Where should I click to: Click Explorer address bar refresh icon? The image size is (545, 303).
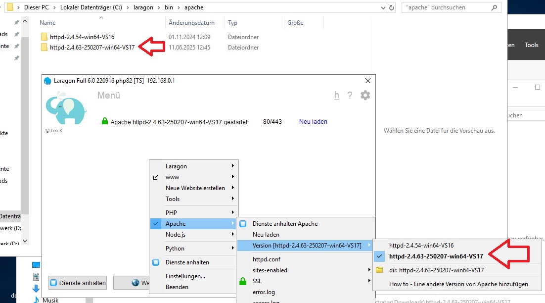(392, 7)
